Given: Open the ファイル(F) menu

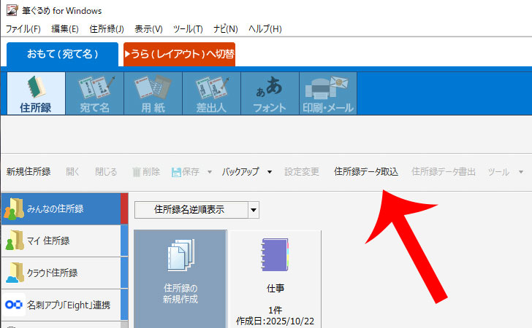Looking at the screenshot, I should pos(23,28).
